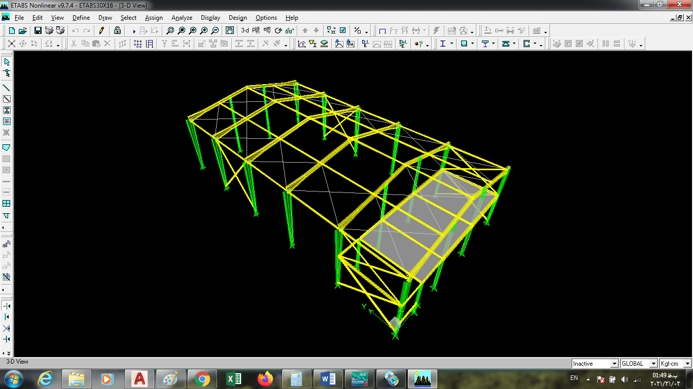Image resolution: width=693 pixels, height=389 pixels.
Task: Restore full view with the second magnifier icon
Action: click(182, 30)
